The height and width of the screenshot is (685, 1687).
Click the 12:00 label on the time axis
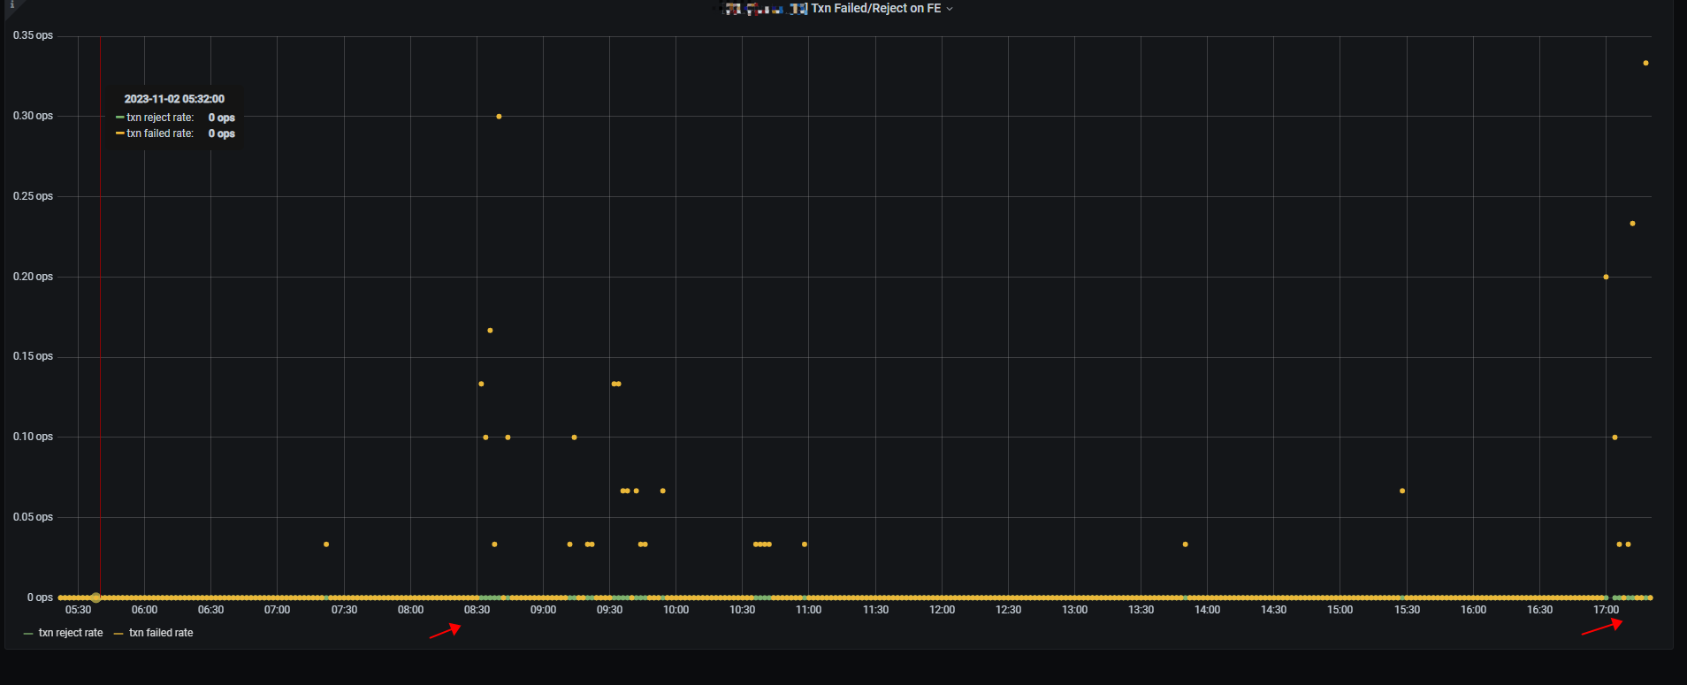coord(942,610)
